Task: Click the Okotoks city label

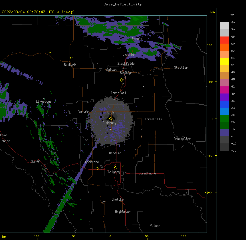Action: point(118,200)
